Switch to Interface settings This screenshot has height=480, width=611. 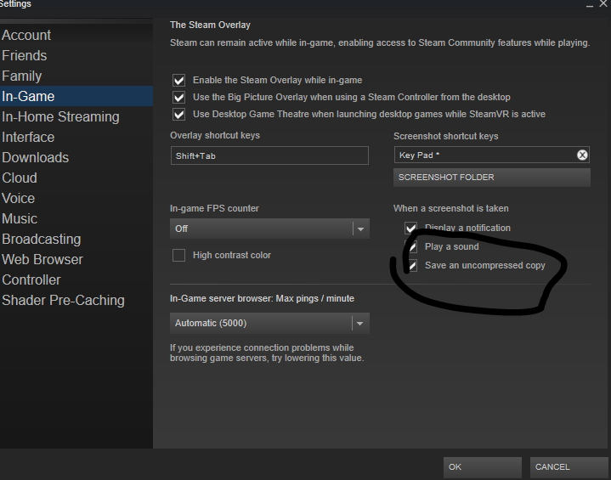[76, 137]
